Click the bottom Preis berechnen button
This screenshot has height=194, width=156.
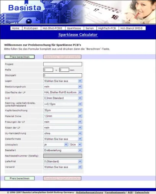click(19, 178)
